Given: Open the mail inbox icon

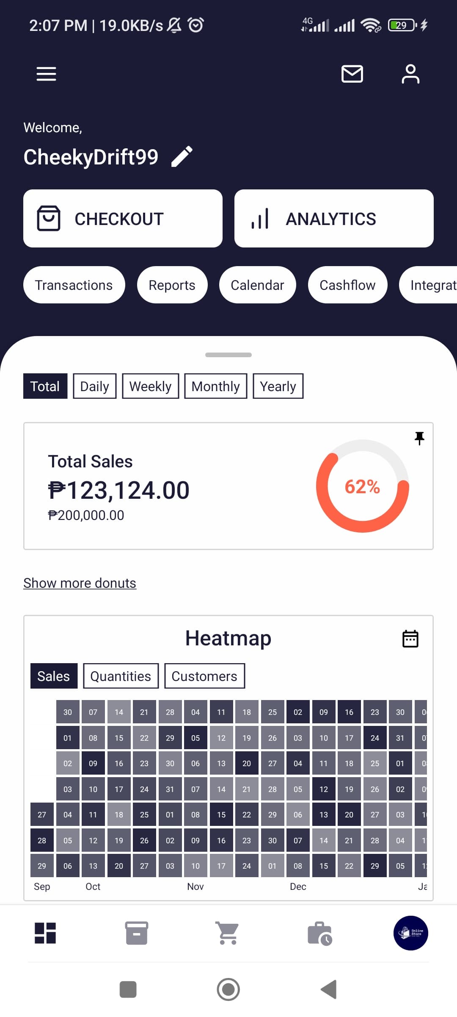Looking at the screenshot, I should [352, 74].
